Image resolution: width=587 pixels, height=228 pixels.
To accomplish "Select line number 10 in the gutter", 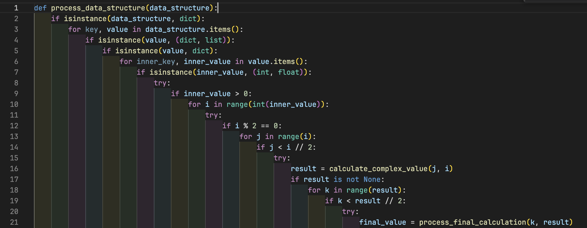I will click(14, 104).
